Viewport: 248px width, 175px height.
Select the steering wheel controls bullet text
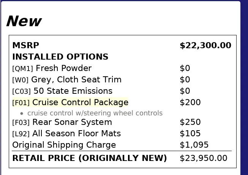pyautogui.click(x=95, y=113)
